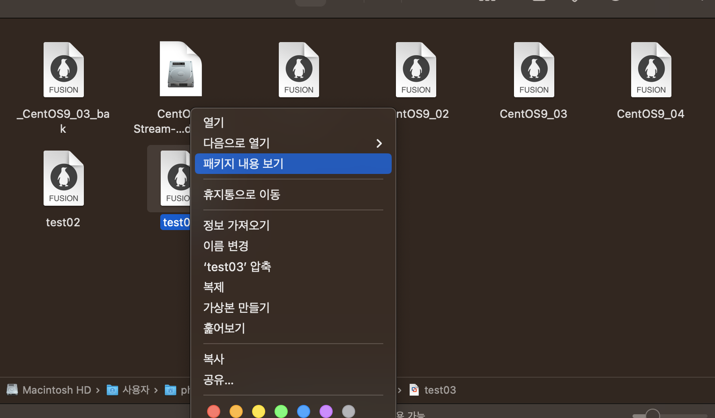Apply the green color tag

point(281,411)
